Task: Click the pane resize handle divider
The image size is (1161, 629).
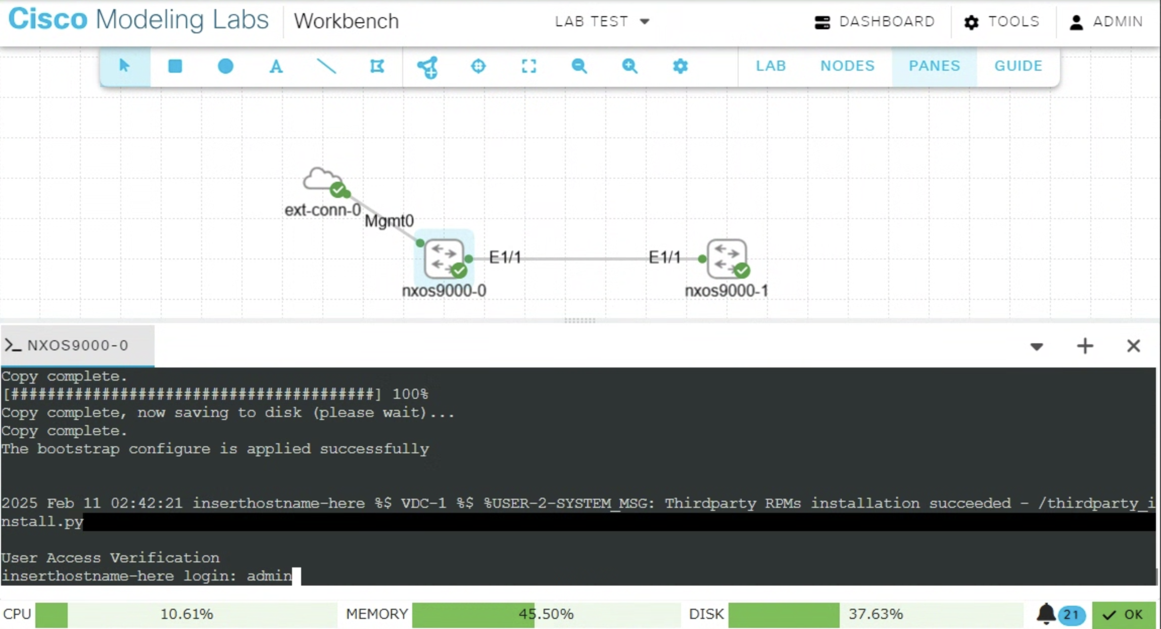Action: coord(579,321)
